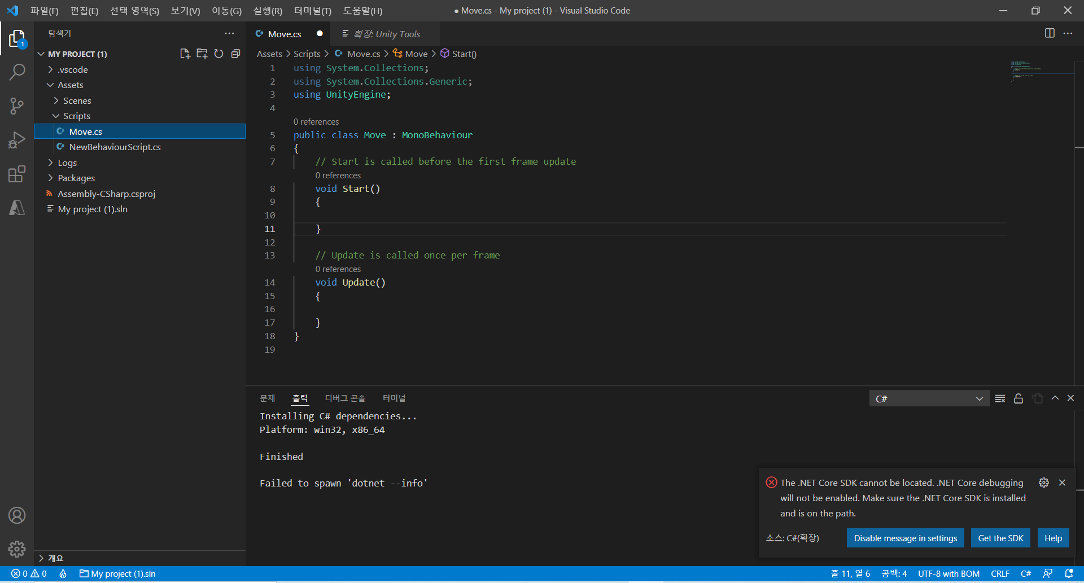Dismiss the .NET Core SDK notification
This screenshot has height=583, width=1084.
pyautogui.click(x=1062, y=483)
